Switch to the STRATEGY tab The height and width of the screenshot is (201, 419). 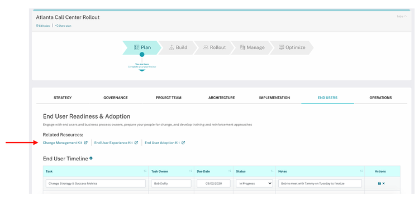63,97
